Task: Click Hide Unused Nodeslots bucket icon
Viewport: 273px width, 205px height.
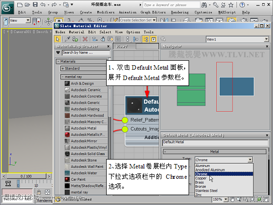Action: pos(103,39)
